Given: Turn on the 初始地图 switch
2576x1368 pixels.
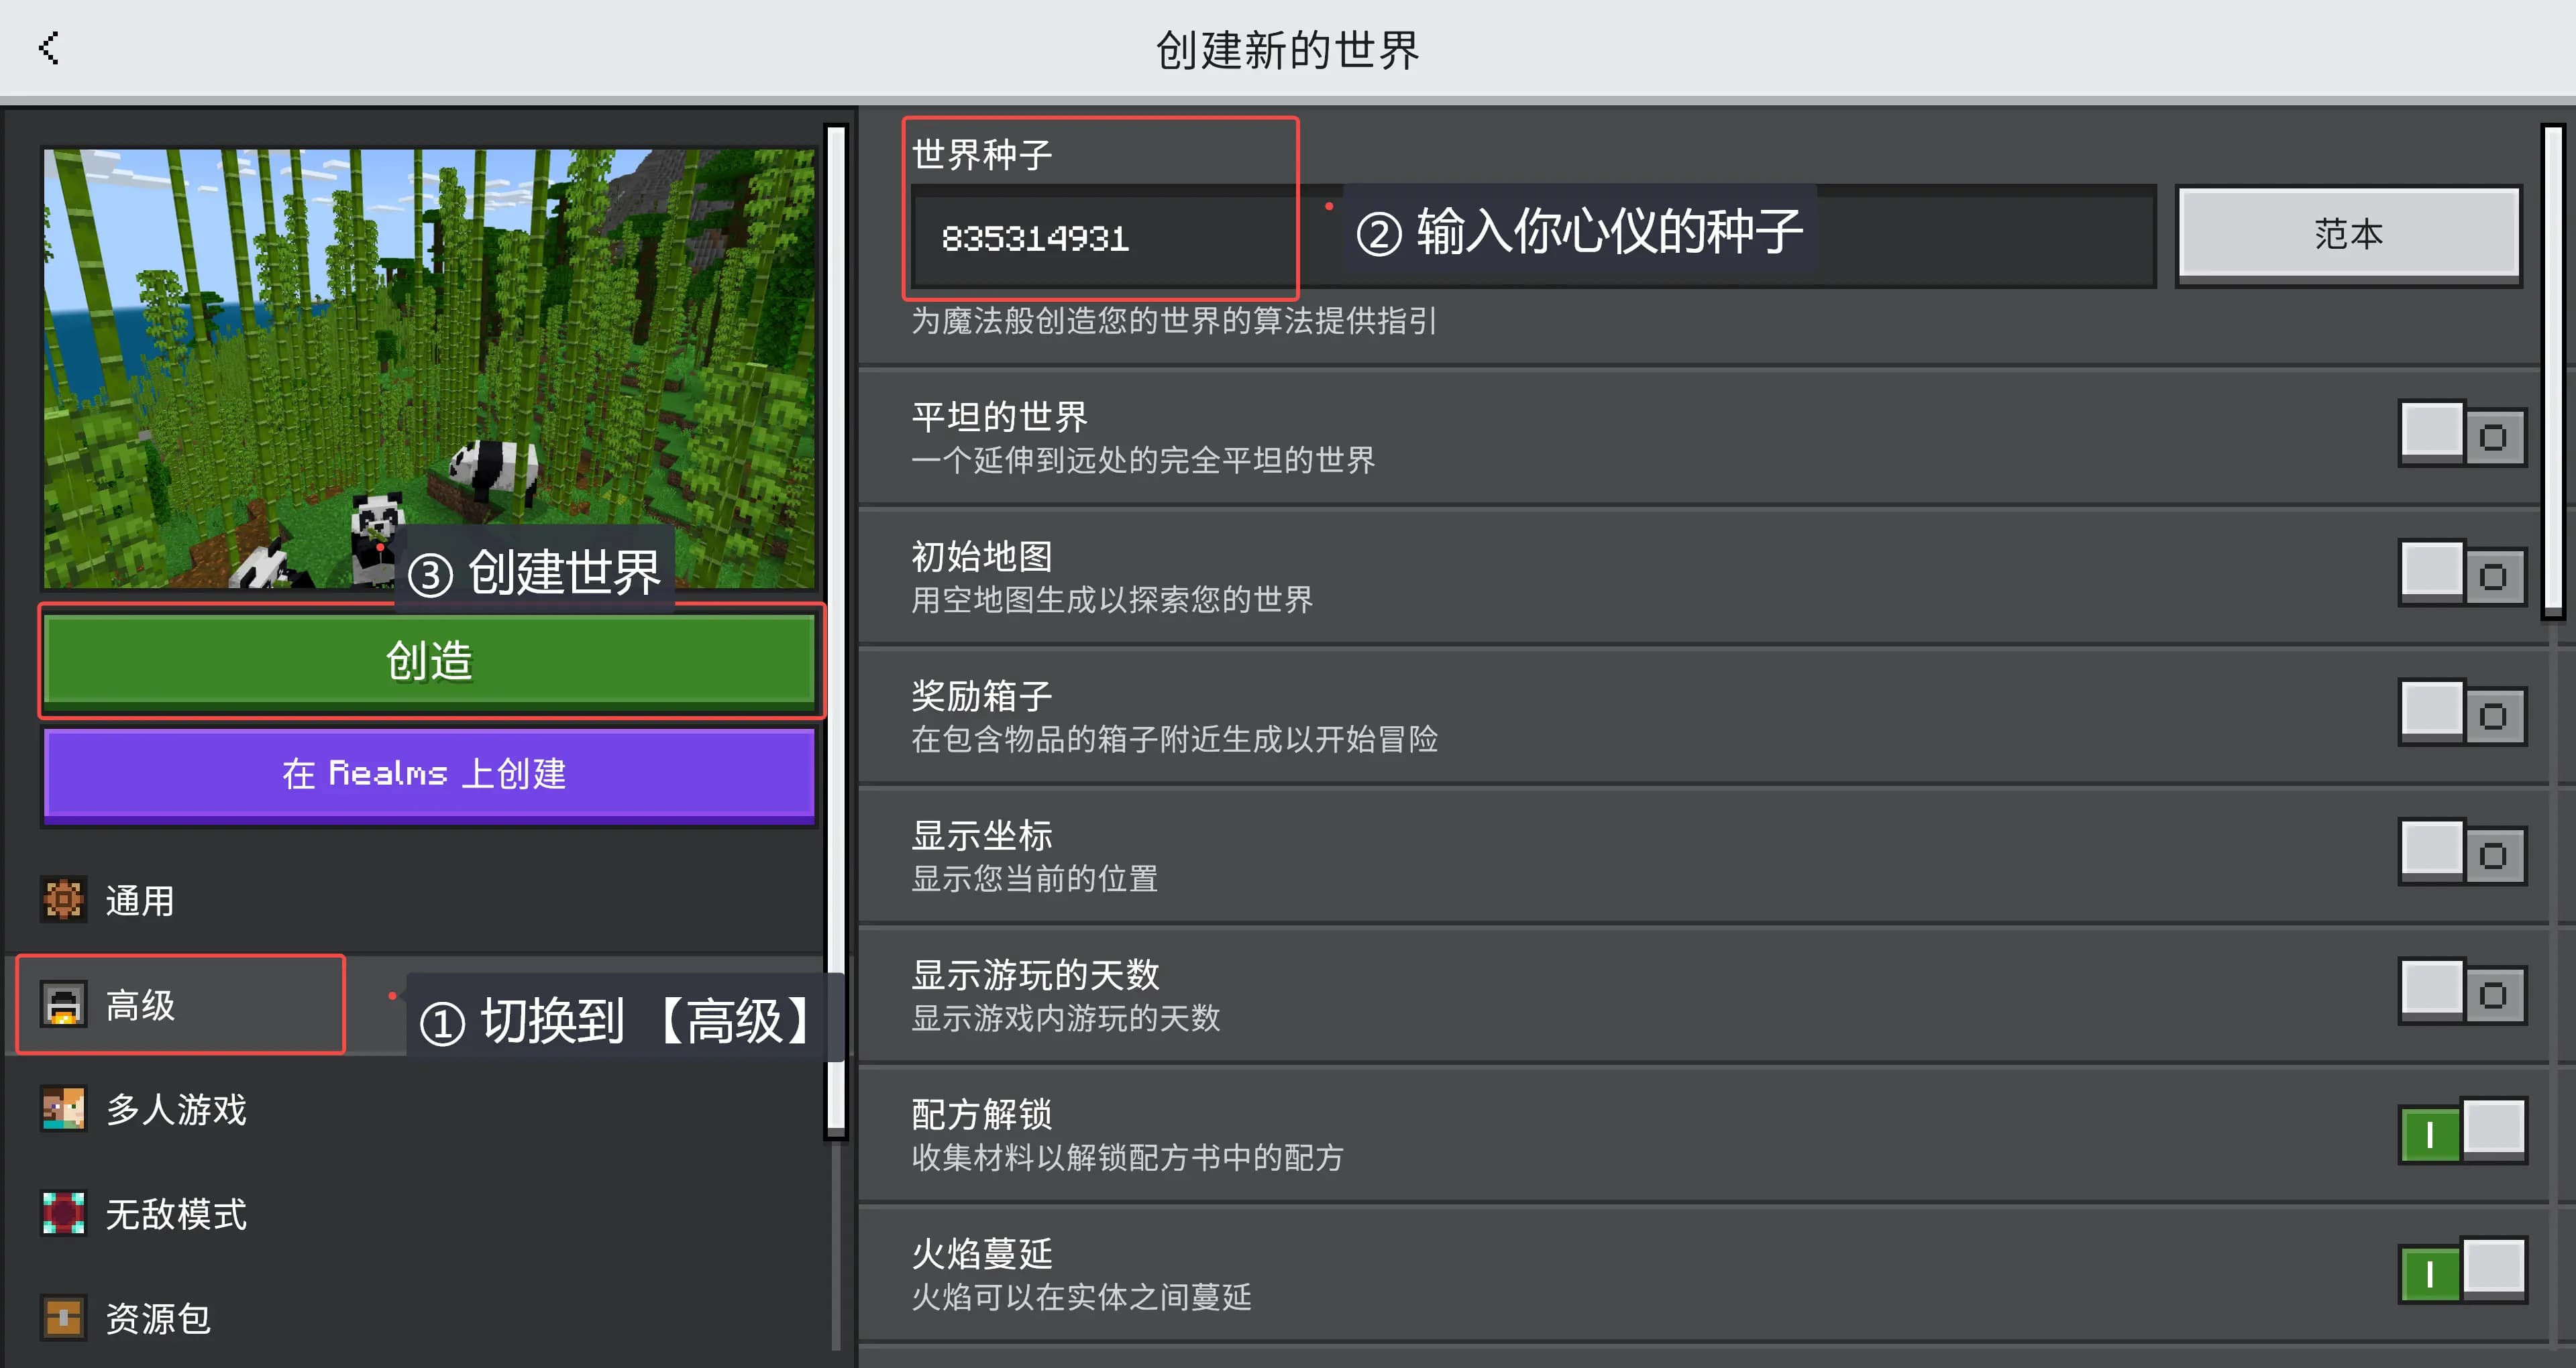Looking at the screenshot, I should (2462, 574).
